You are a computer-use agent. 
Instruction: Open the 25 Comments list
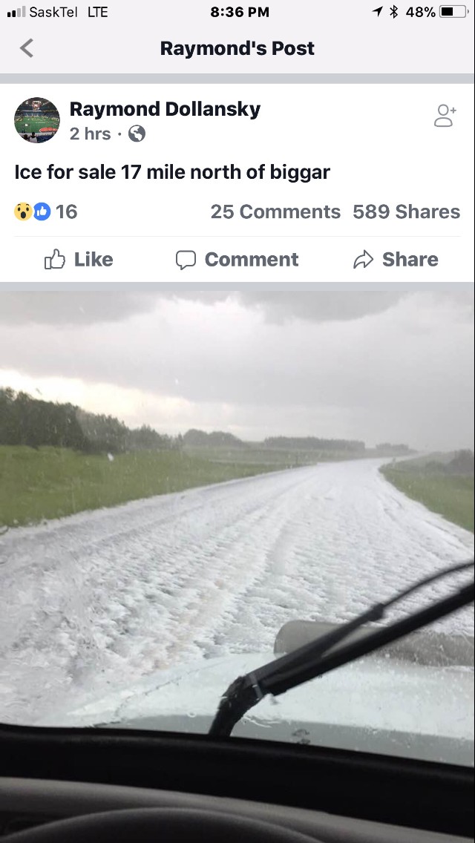tap(275, 211)
